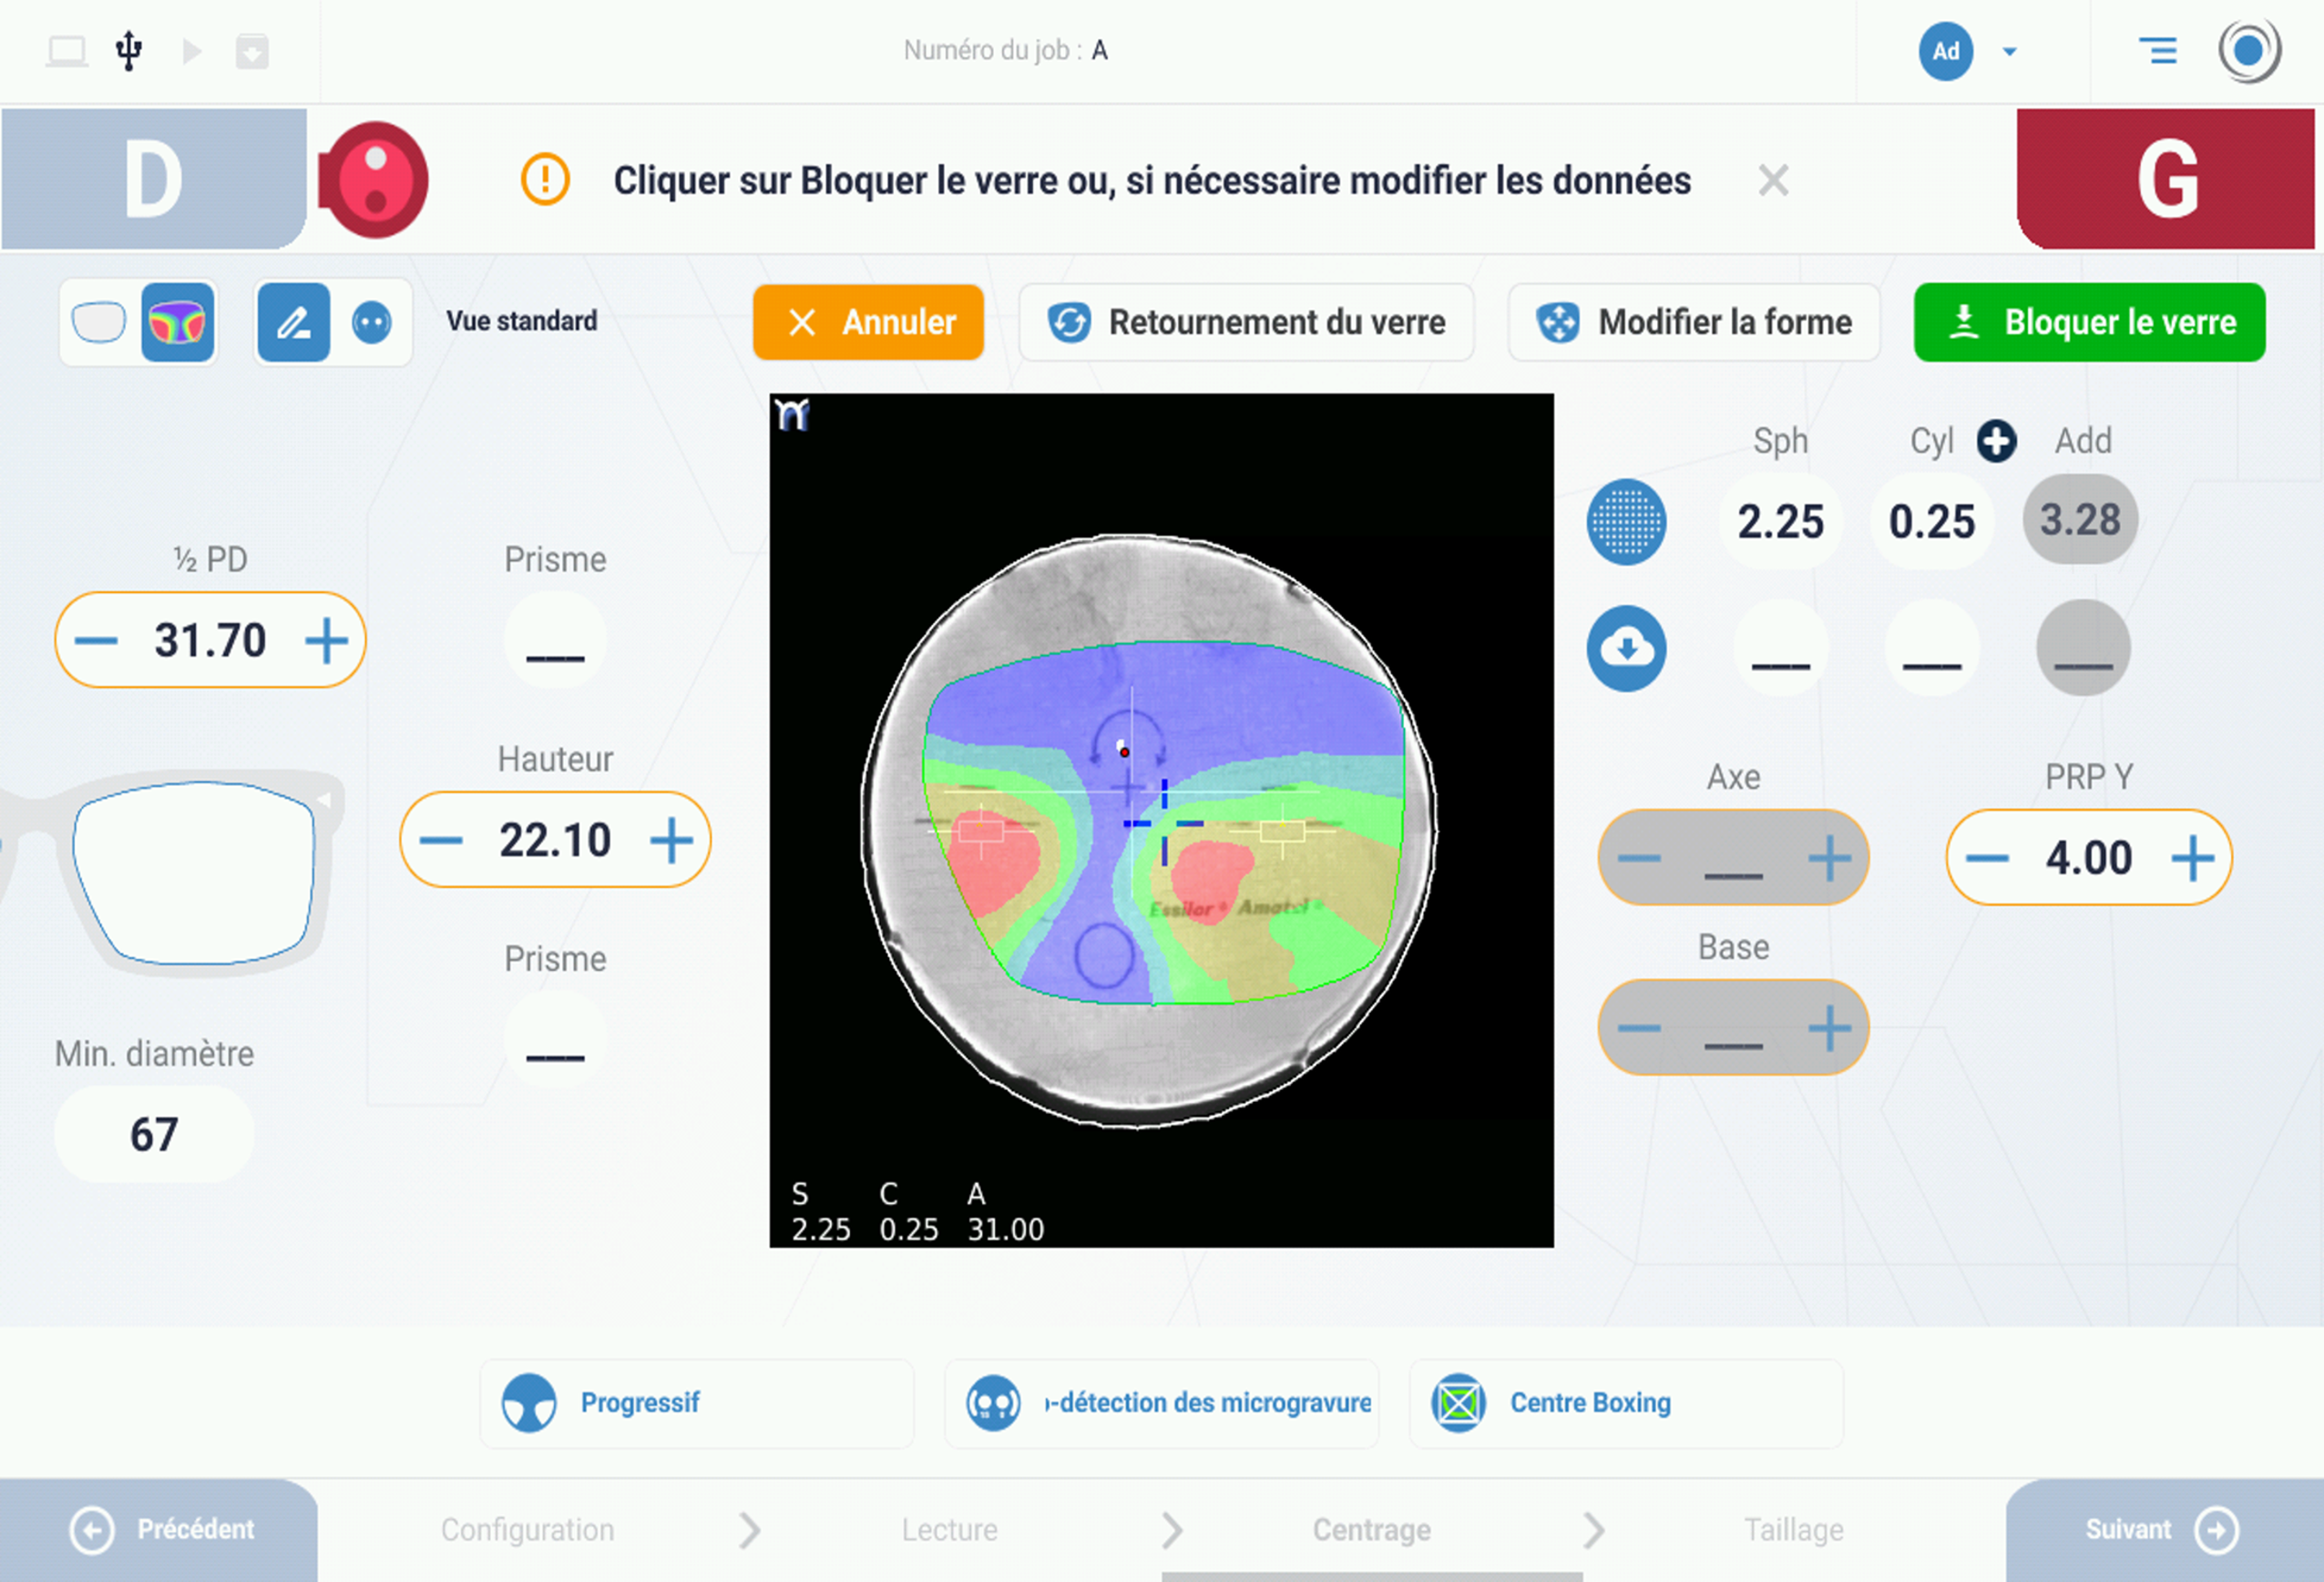Screen dimensions: 2324x1582
Task: Dismiss the instruction message with the X
Action: click(x=1773, y=181)
